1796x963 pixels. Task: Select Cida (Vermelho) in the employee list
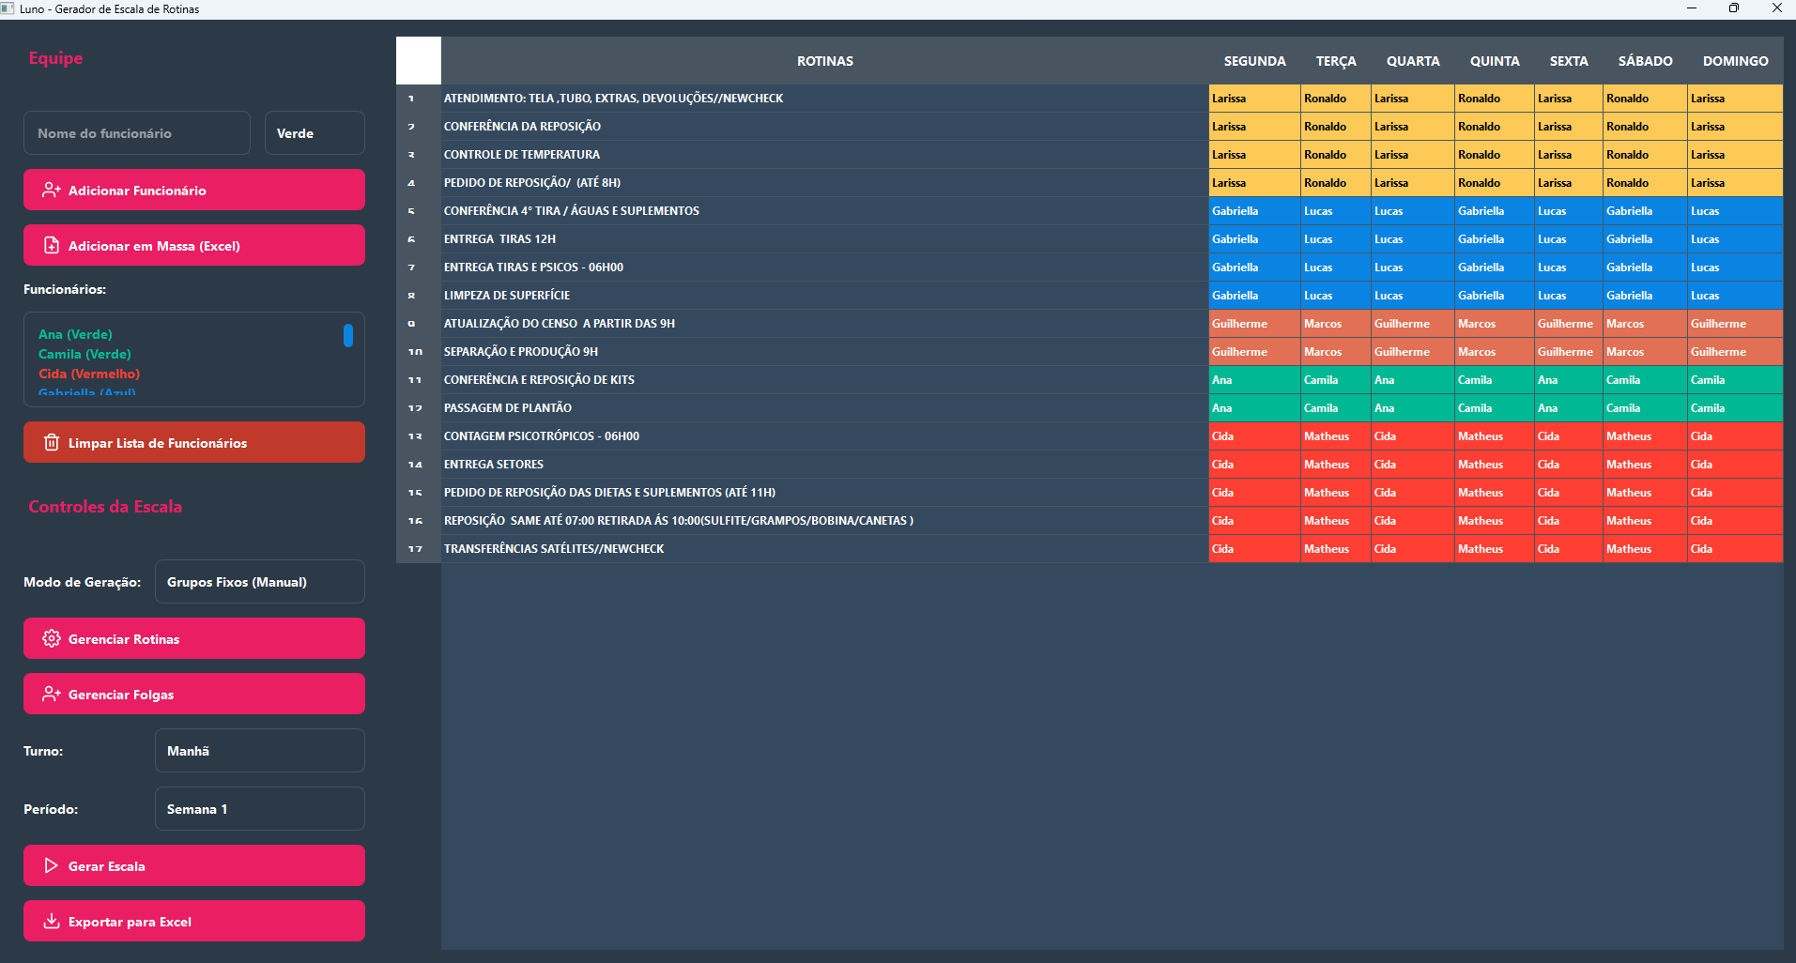click(x=89, y=374)
